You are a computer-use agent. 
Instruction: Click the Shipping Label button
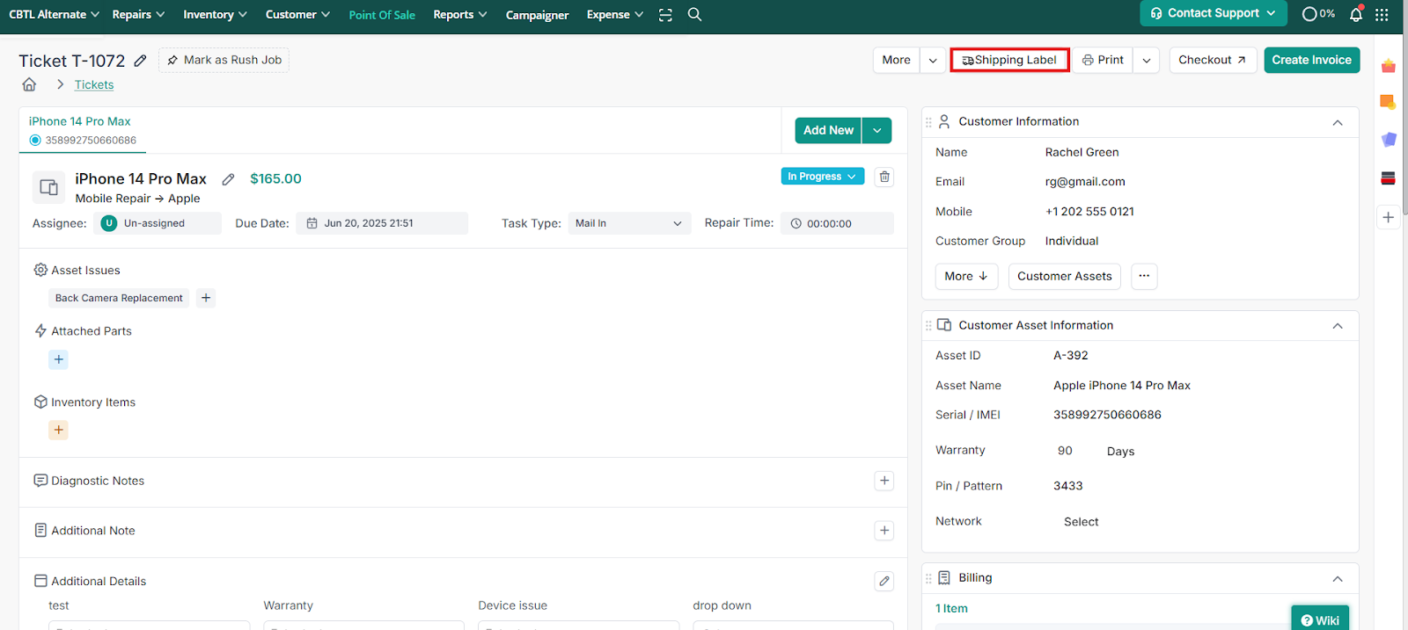(x=1010, y=60)
